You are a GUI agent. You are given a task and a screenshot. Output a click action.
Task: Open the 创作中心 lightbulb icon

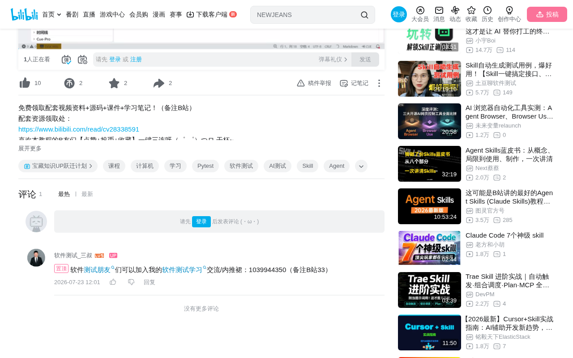[x=509, y=10]
